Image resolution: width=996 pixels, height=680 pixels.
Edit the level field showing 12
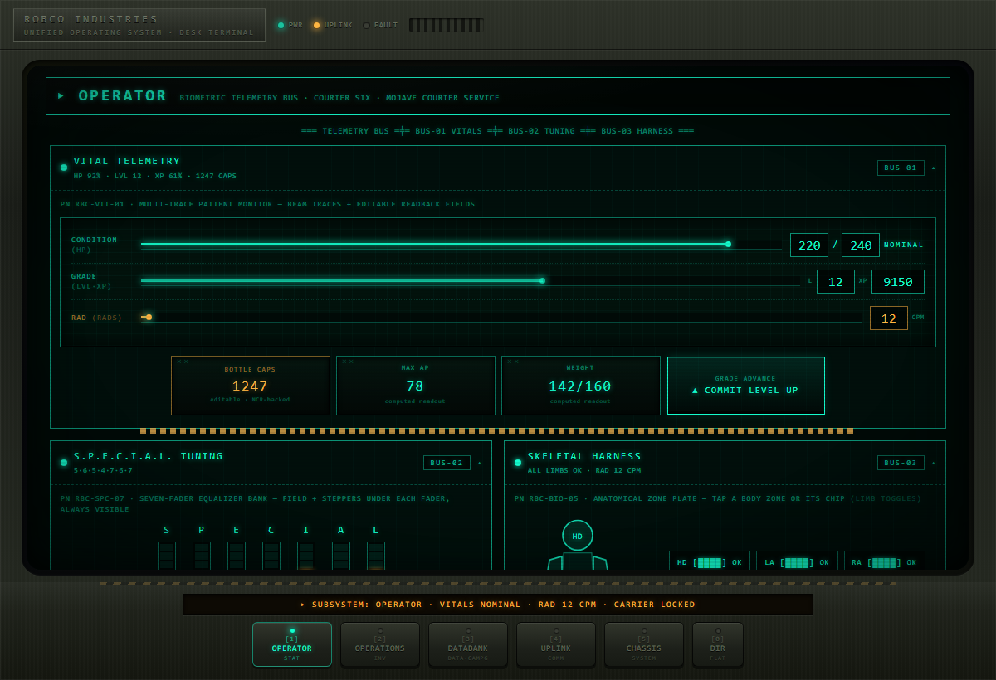(836, 282)
